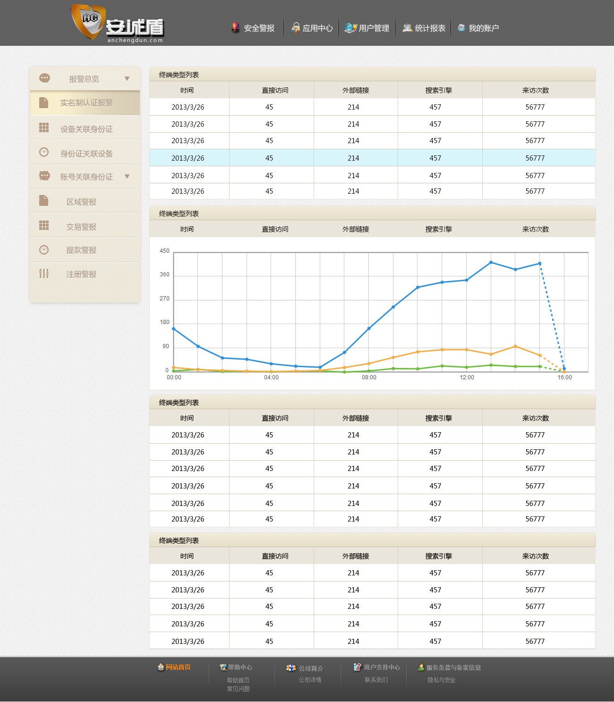
Task: Open the 用户管理 menu item
Action: 374,28
